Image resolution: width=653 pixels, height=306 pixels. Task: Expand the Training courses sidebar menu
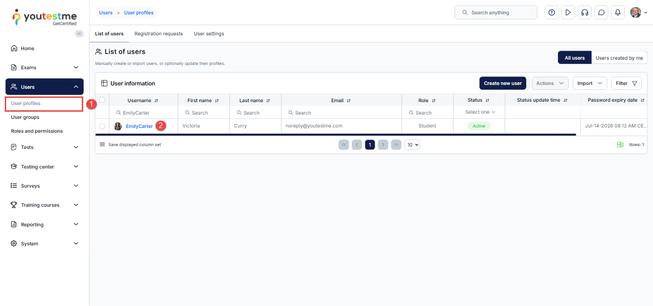(x=44, y=205)
